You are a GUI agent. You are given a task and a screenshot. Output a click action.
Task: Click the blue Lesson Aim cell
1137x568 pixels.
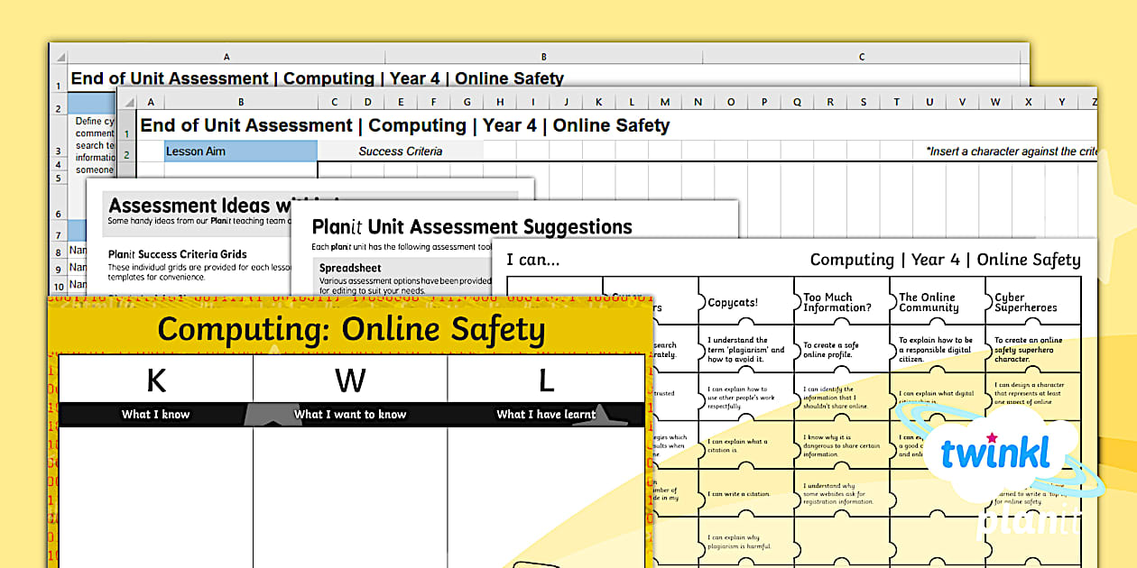241,151
